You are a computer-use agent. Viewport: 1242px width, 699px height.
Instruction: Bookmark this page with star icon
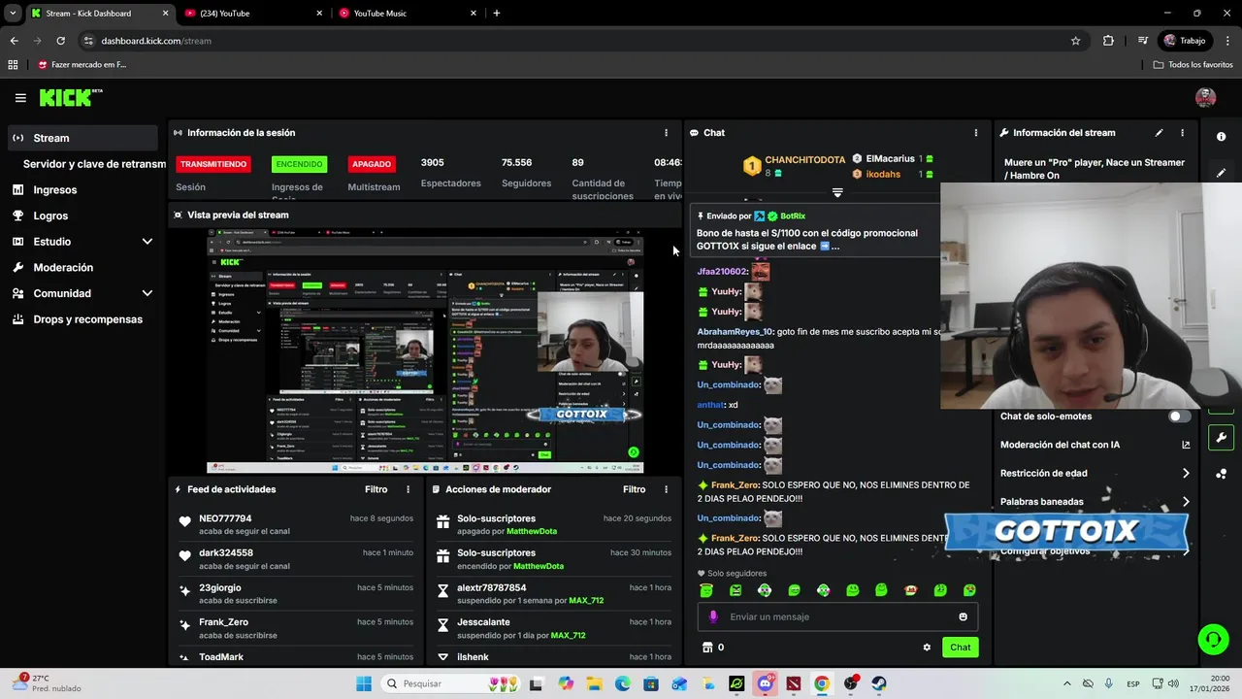tap(1075, 41)
